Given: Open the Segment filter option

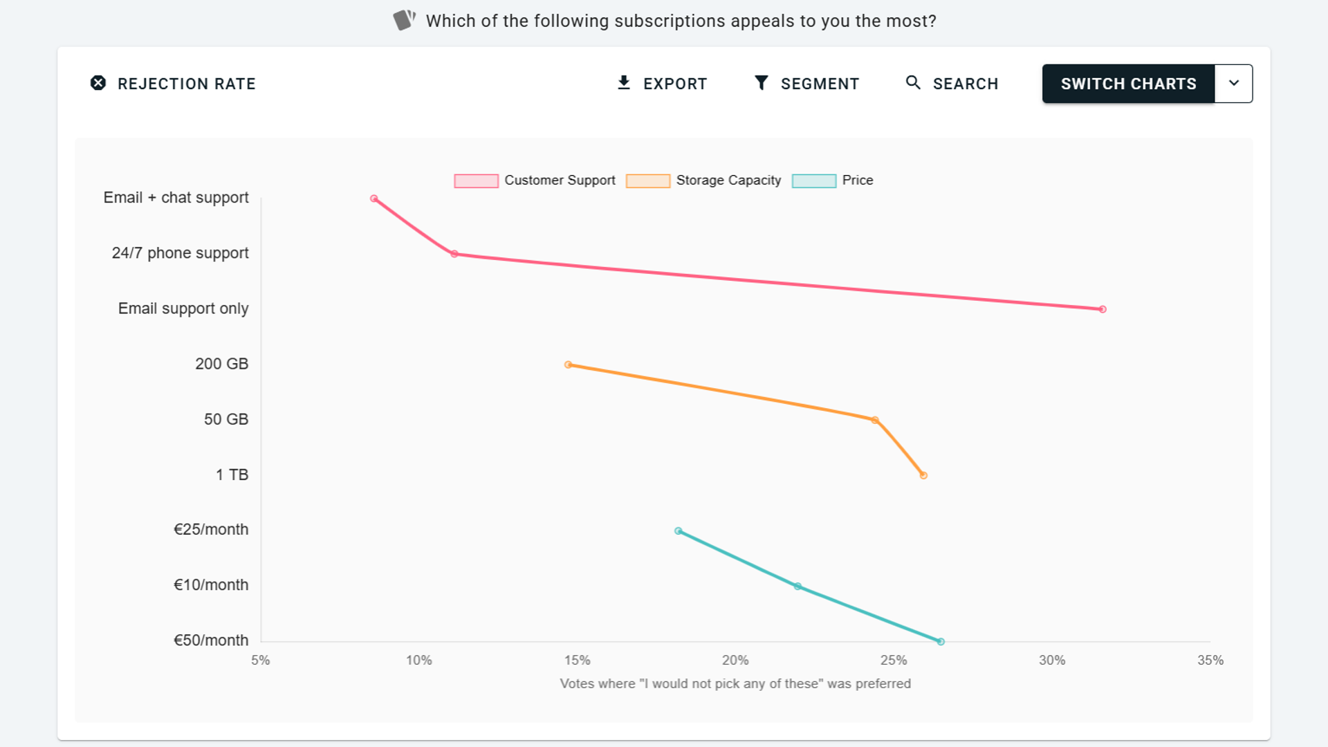Looking at the screenshot, I should pos(820,84).
